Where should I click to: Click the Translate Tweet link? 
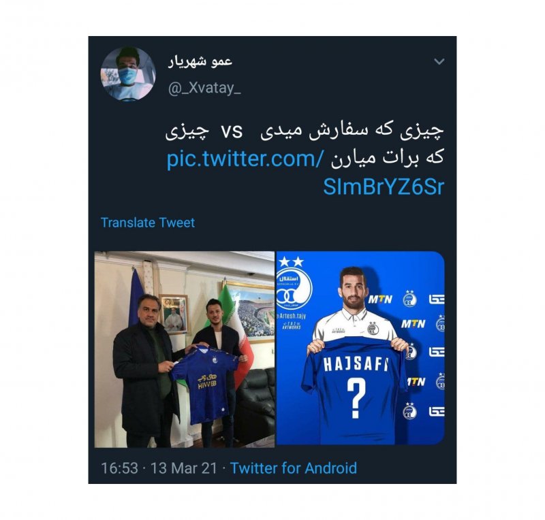tap(148, 223)
